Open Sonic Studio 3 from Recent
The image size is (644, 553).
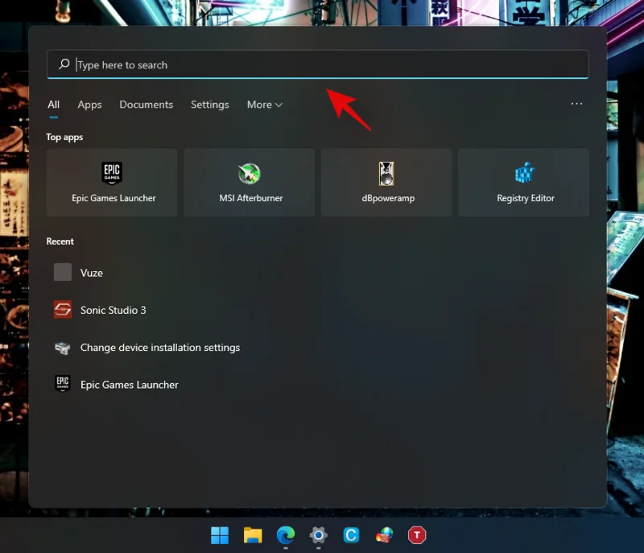(113, 310)
